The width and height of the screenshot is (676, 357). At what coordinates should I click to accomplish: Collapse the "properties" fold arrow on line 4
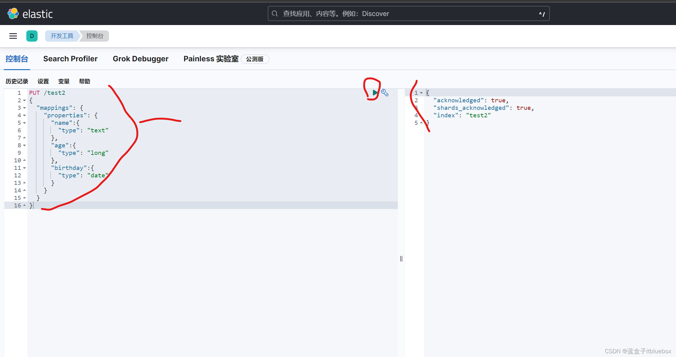tap(24, 115)
